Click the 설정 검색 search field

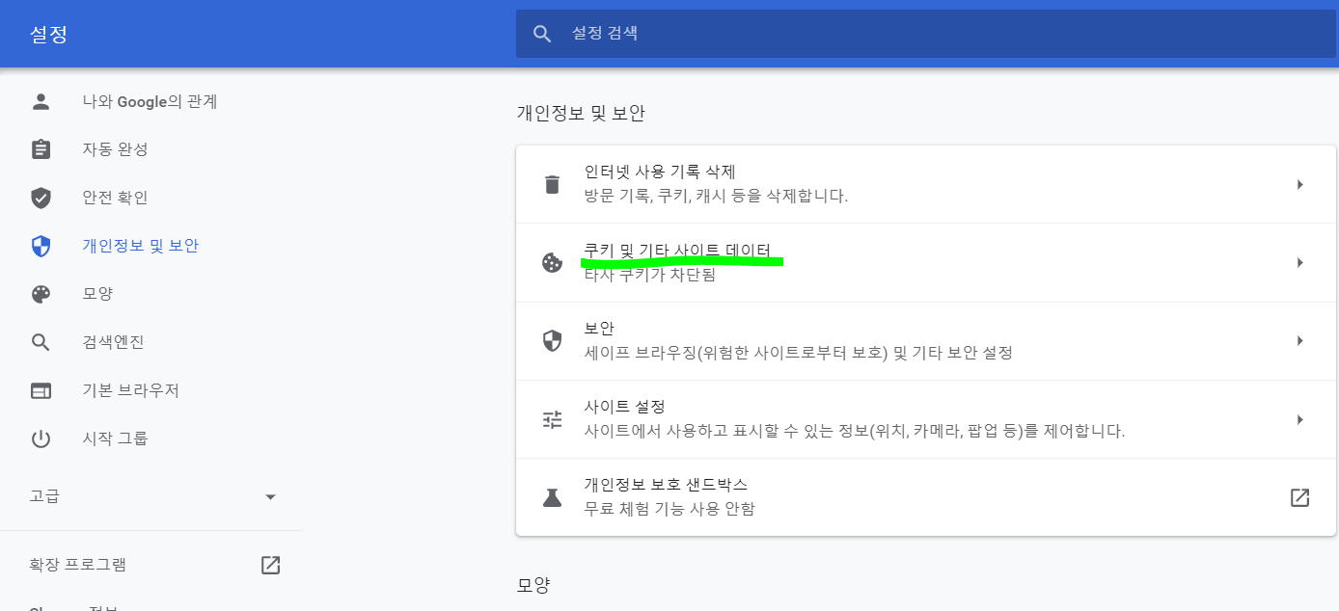coord(926,34)
